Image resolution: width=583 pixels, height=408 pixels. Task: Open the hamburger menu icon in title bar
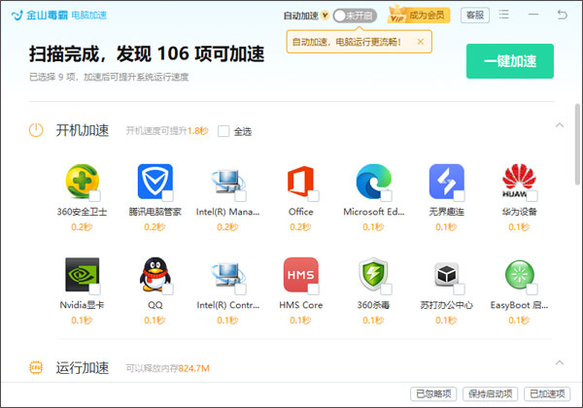click(x=503, y=15)
